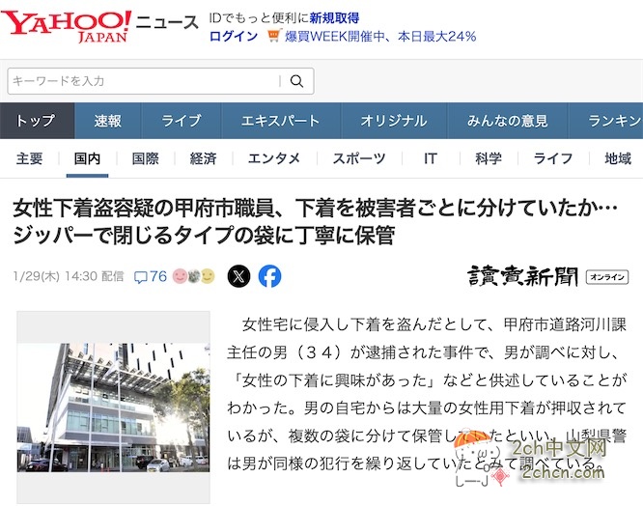Open the ランキング tab
Screen dimensions: 643x506
[x=606, y=121]
